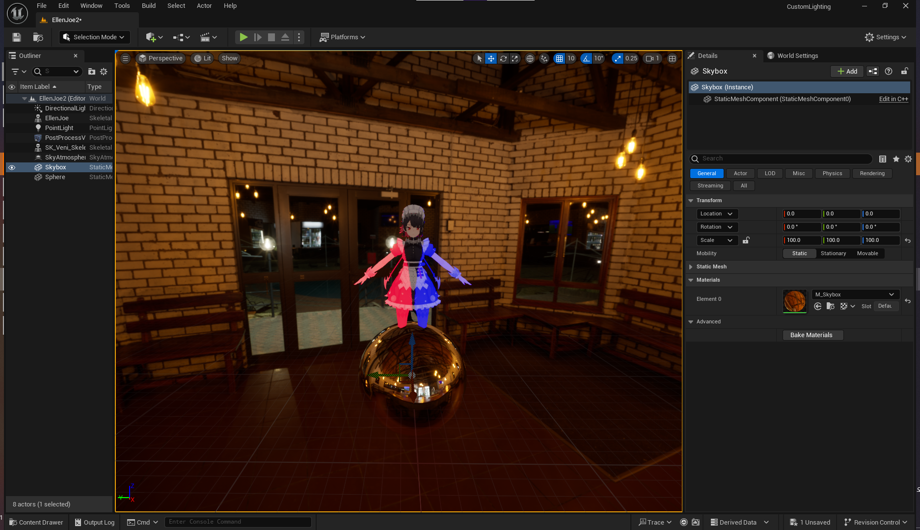Viewport: 920px width, 530px height.
Task: Open Platforms dropdown menu
Action: (x=343, y=37)
